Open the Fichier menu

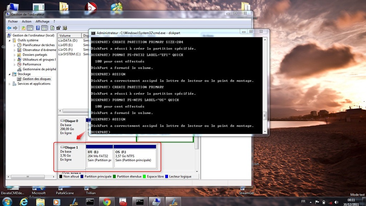13,21
